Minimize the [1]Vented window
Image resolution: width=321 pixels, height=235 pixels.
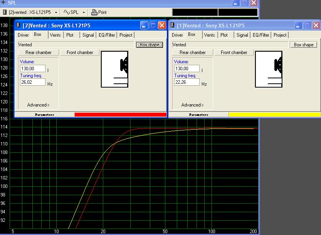coord(298,25)
